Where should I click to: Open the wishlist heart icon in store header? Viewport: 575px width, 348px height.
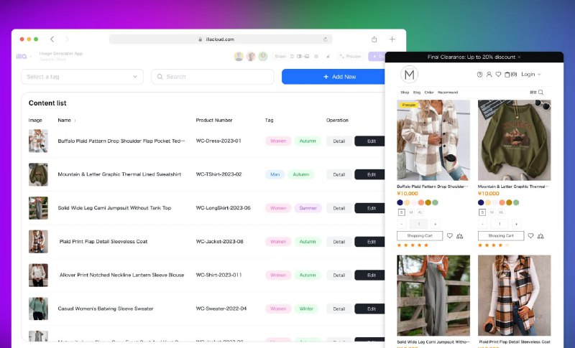click(498, 75)
